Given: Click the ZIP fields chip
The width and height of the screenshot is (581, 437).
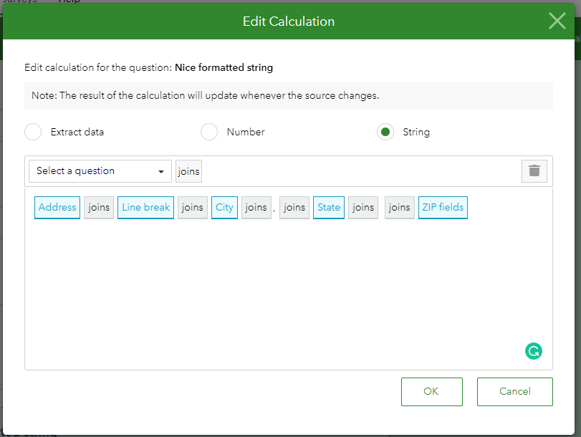Looking at the screenshot, I should tap(442, 207).
